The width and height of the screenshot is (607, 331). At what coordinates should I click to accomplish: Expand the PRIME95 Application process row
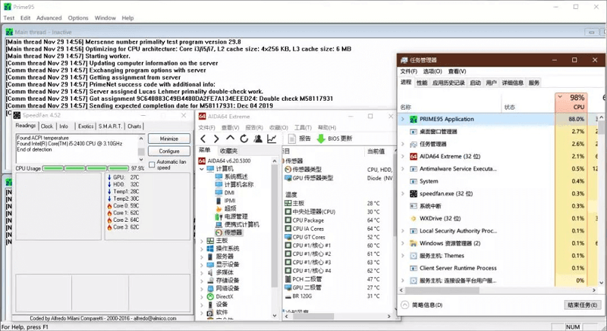tap(403, 119)
